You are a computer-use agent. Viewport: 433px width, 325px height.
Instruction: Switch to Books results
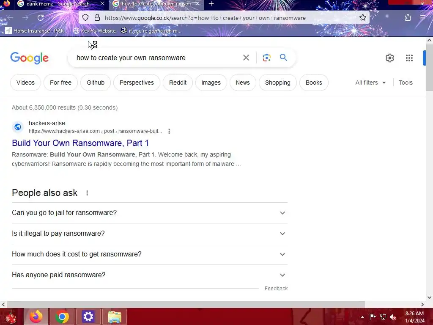point(314,83)
